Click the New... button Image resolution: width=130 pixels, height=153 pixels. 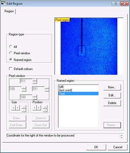point(112,87)
